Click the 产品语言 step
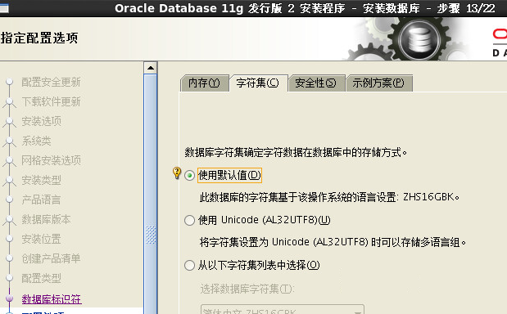Screen dimensions: 507x314 click(x=41, y=200)
